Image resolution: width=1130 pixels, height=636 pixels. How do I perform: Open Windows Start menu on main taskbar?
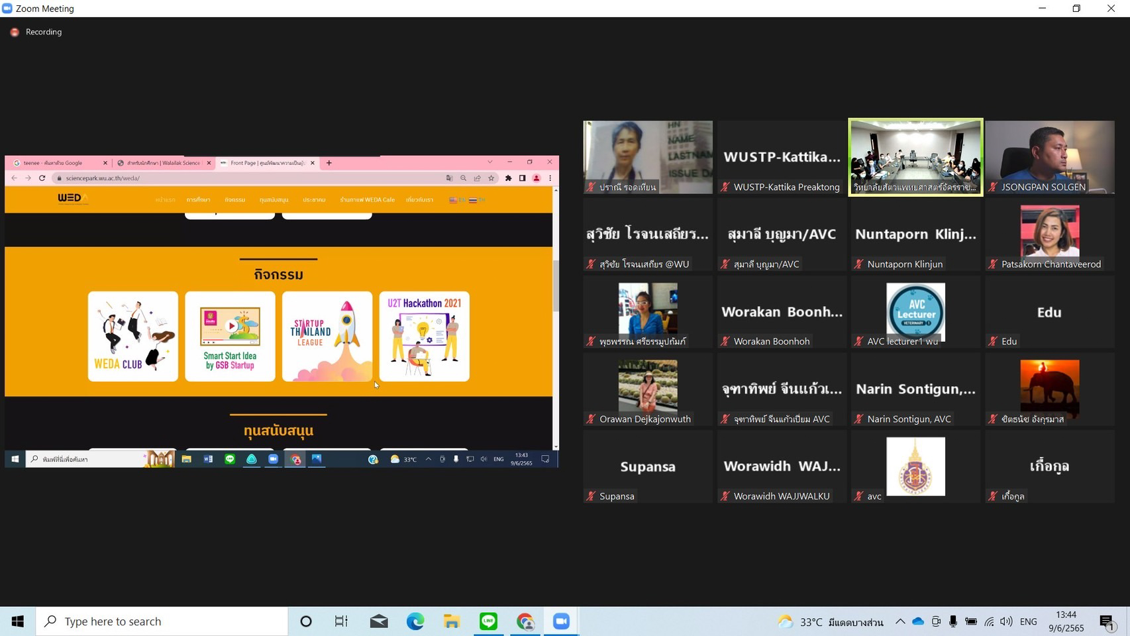18,621
